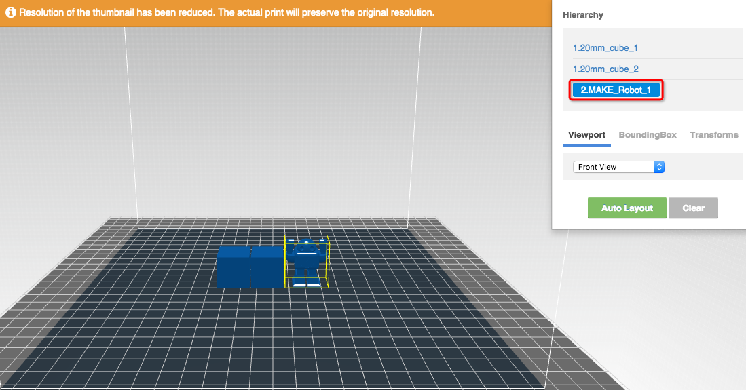Viewport: 746px width, 390px height.
Task: Click the green Auto Layout button
Action: [627, 208]
